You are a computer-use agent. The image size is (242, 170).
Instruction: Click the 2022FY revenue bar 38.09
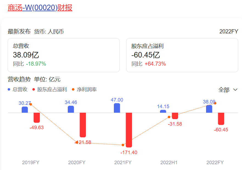click(209, 109)
